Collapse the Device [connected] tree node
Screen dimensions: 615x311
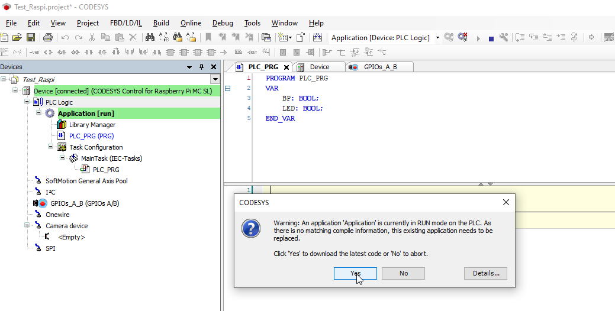tap(15, 90)
